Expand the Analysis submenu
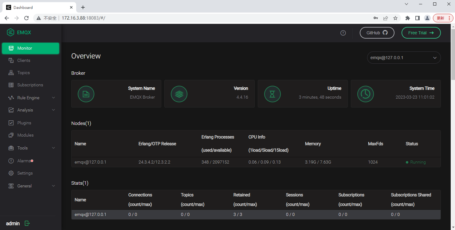Image resolution: width=455 pixels, height=230 pixels. tap(30, 110)
